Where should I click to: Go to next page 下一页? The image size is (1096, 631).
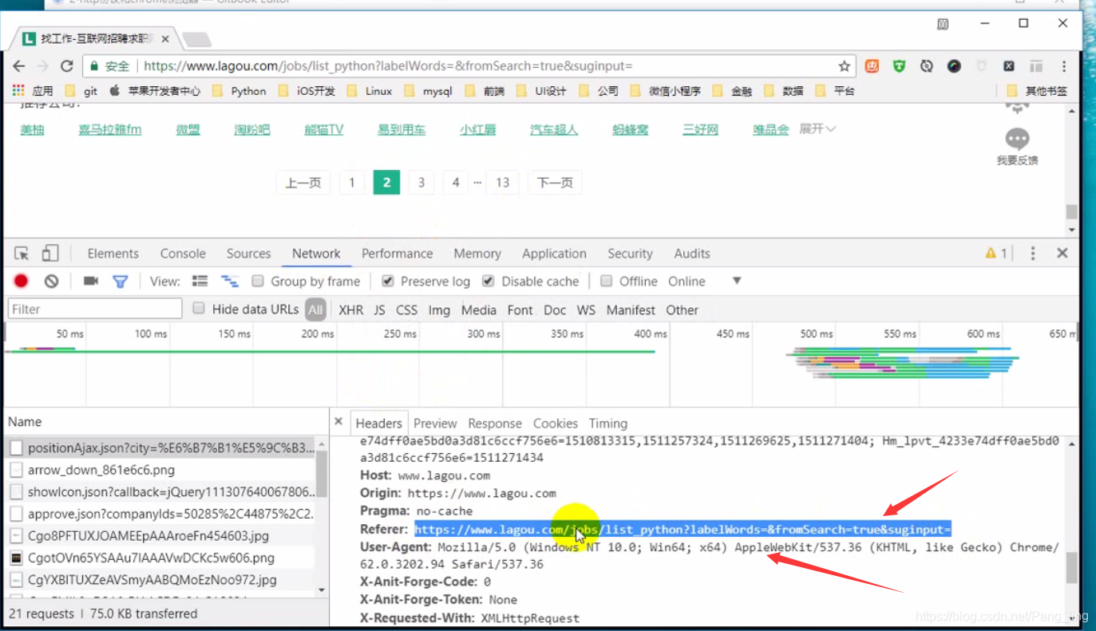pos(555,183)
